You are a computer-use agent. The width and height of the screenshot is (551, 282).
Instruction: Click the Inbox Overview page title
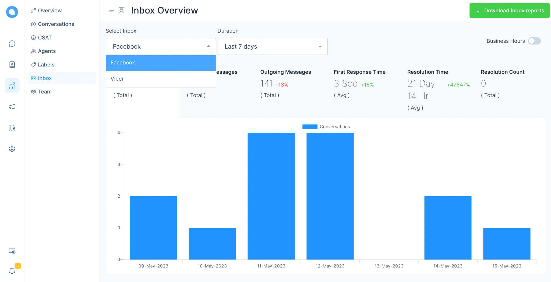point(164,10)
